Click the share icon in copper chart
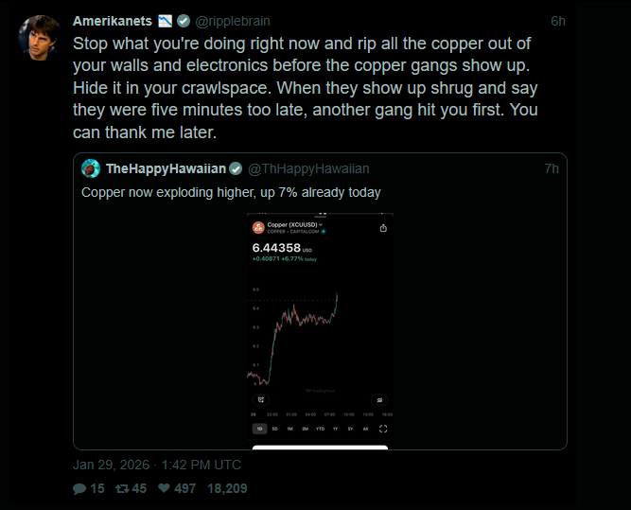Viewport: 631px width, 510px height. (x=383, y=228)
